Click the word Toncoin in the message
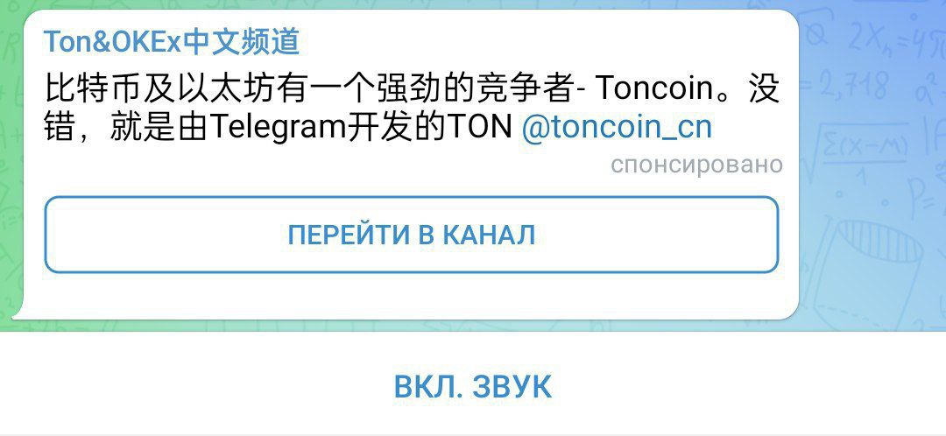 click(654, 88)
